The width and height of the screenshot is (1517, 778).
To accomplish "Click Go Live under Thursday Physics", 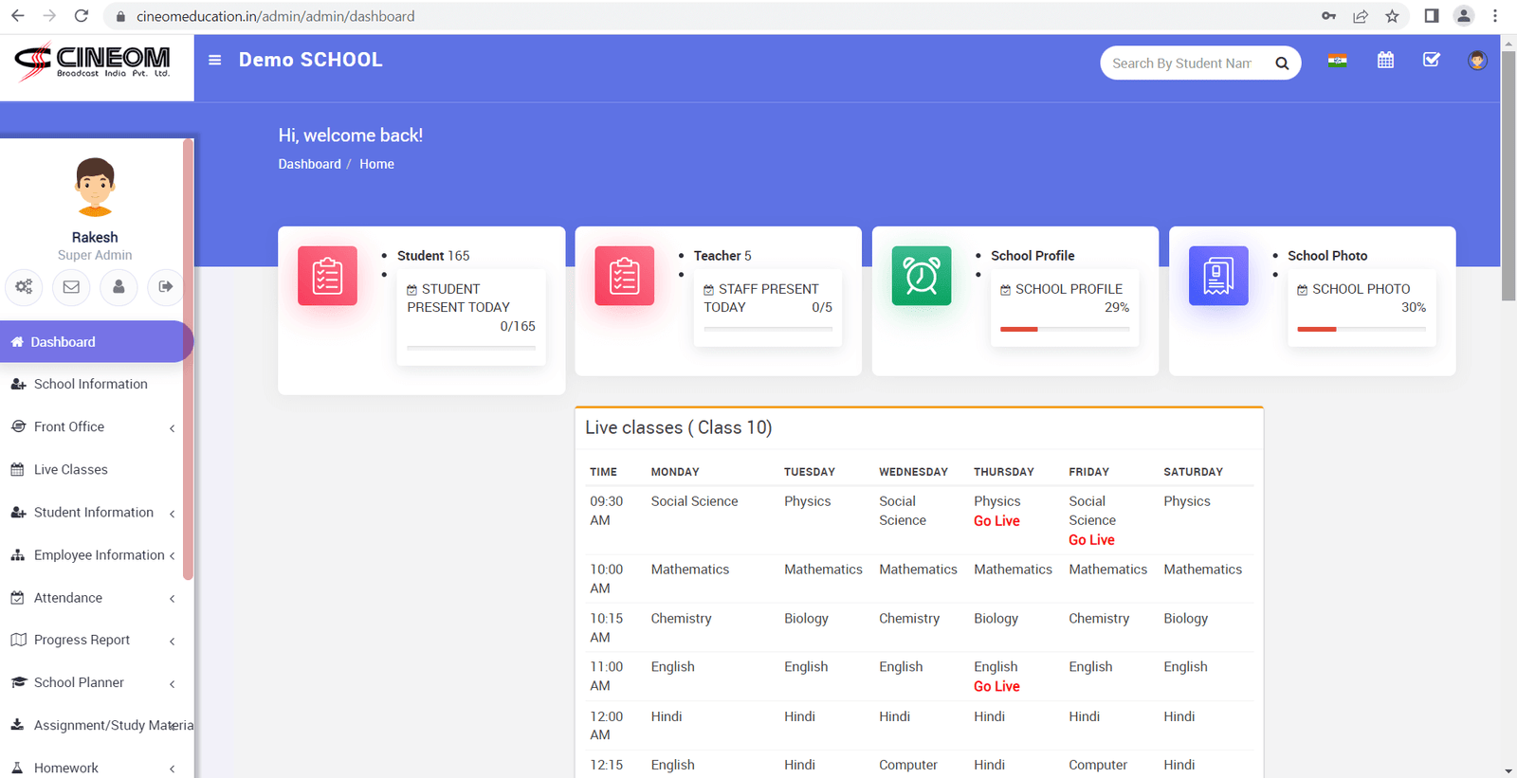I will coord(996,521).
